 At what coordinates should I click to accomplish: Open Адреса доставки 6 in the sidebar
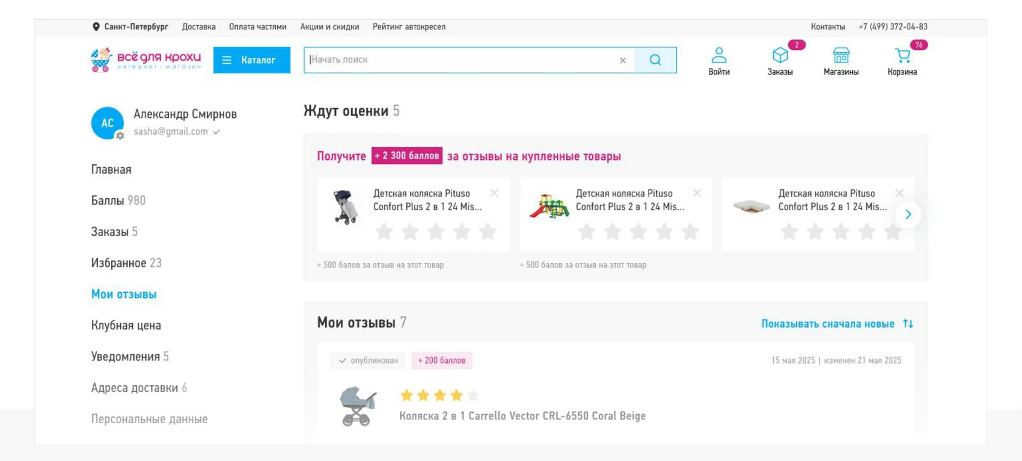pyautogui.click(x=139, y=388)
